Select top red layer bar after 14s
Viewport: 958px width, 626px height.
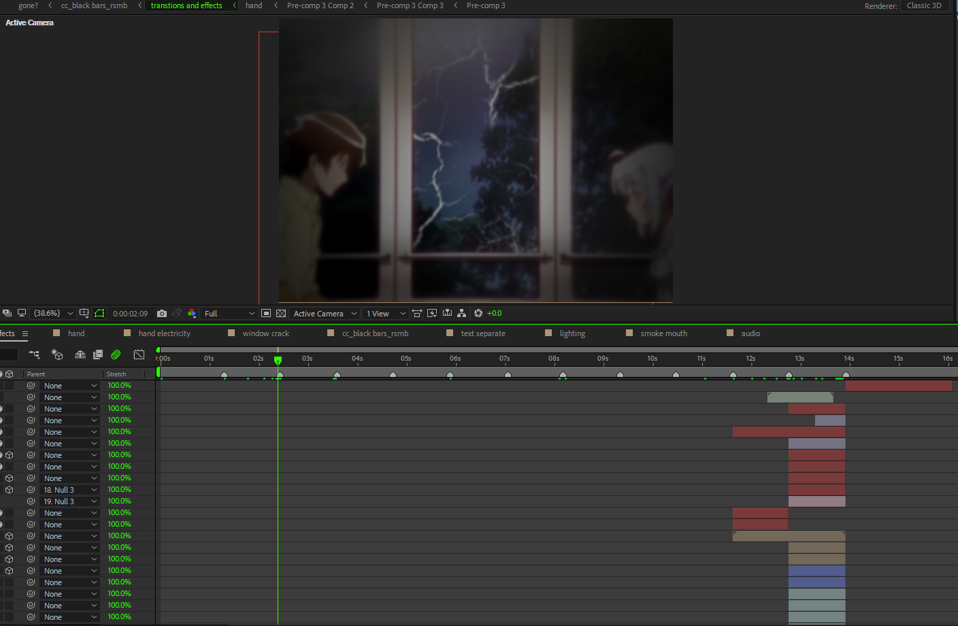point(899,386)
